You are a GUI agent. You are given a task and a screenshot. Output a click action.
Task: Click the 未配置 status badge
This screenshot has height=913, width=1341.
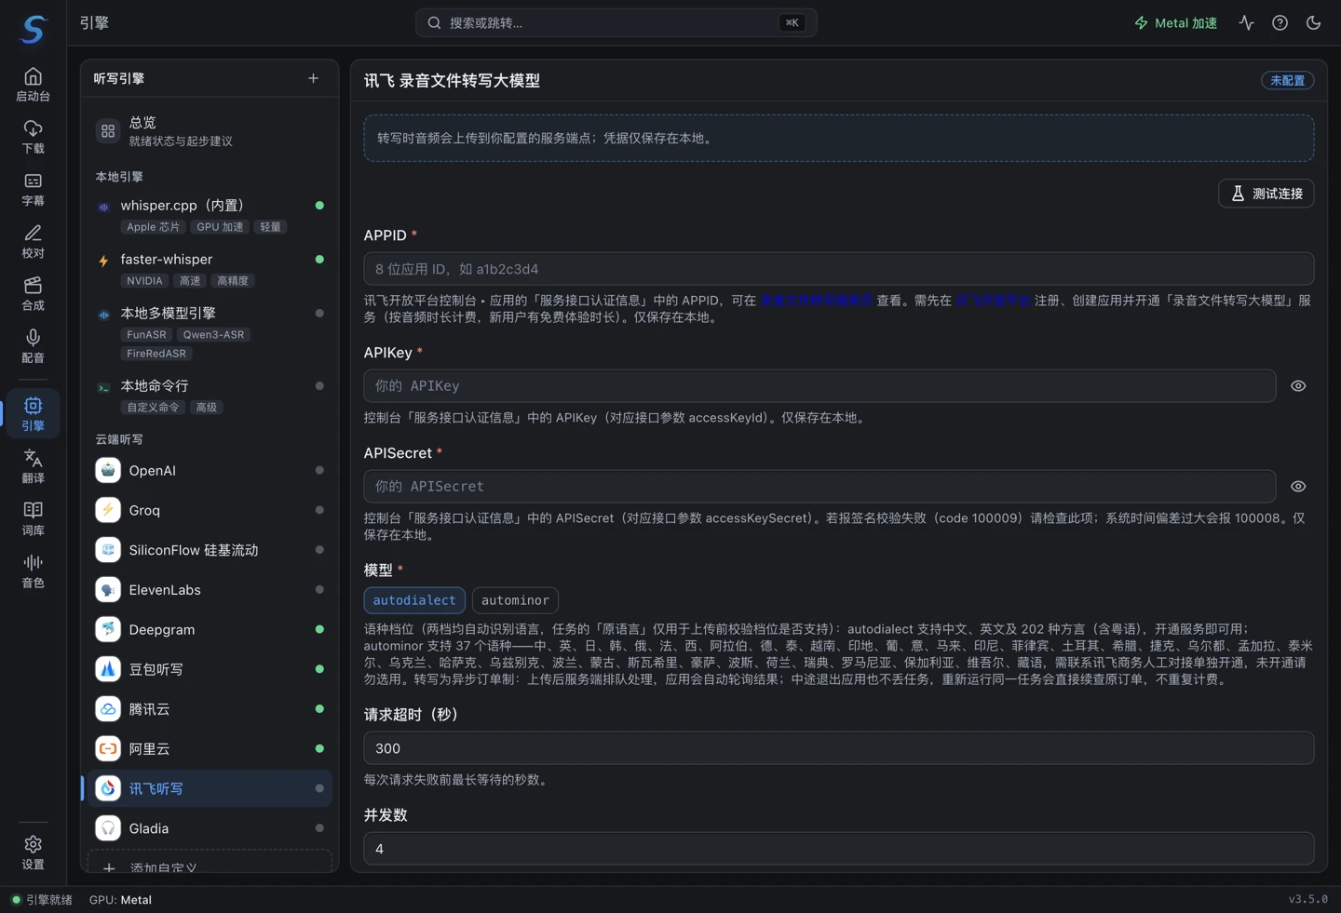[1288, 81]
